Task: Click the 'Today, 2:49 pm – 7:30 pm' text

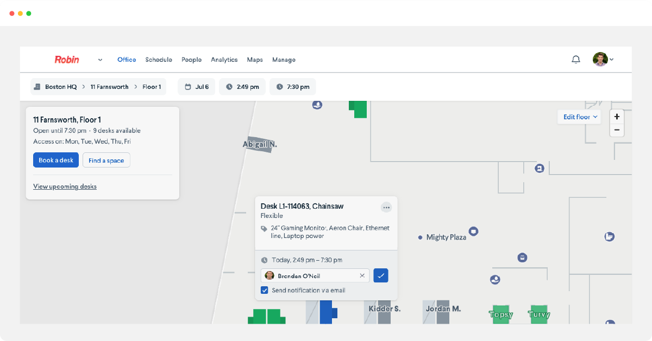Action: (307, 260)
